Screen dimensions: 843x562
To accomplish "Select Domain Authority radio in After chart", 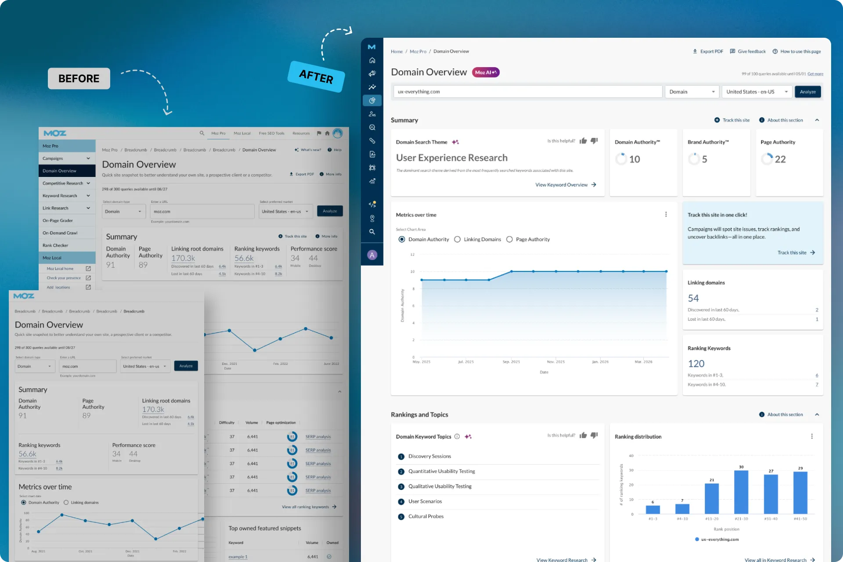I will tap(402, 239).
